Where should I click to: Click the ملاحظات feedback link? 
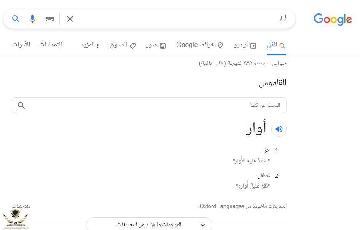[x=21, y=206]
